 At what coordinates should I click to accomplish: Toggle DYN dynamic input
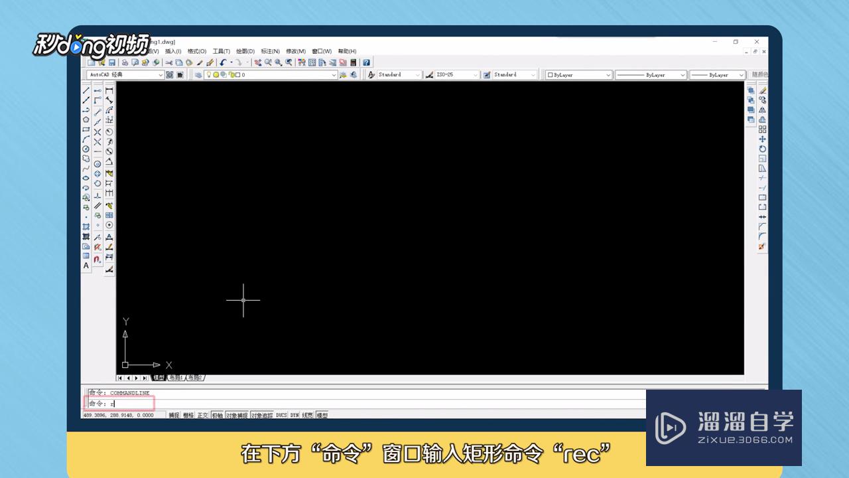[294, 415]
